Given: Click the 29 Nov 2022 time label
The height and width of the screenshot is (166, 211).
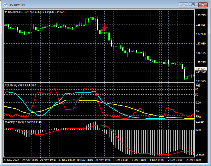Looking at the screenshot, I should (x=11, y=160).
